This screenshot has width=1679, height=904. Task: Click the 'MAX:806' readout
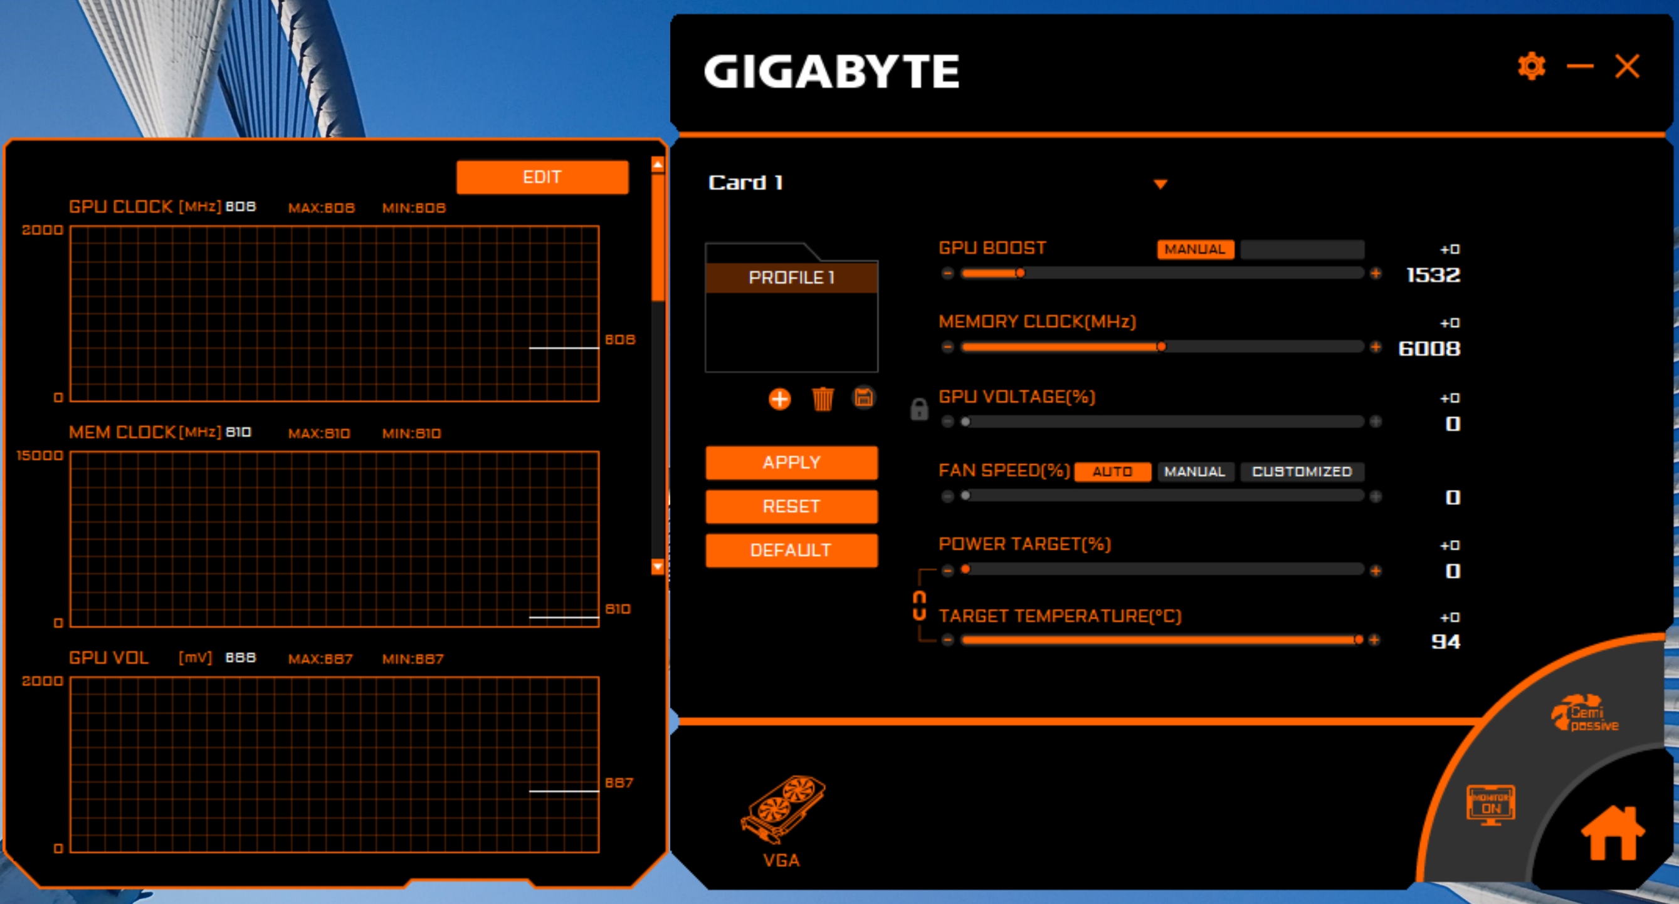[x=322, y=209]
